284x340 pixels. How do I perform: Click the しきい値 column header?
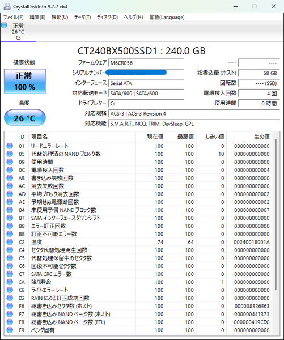coord(211,137)
